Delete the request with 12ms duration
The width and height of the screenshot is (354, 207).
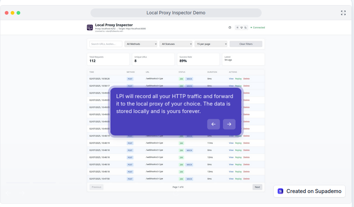[x=247, y=157]
